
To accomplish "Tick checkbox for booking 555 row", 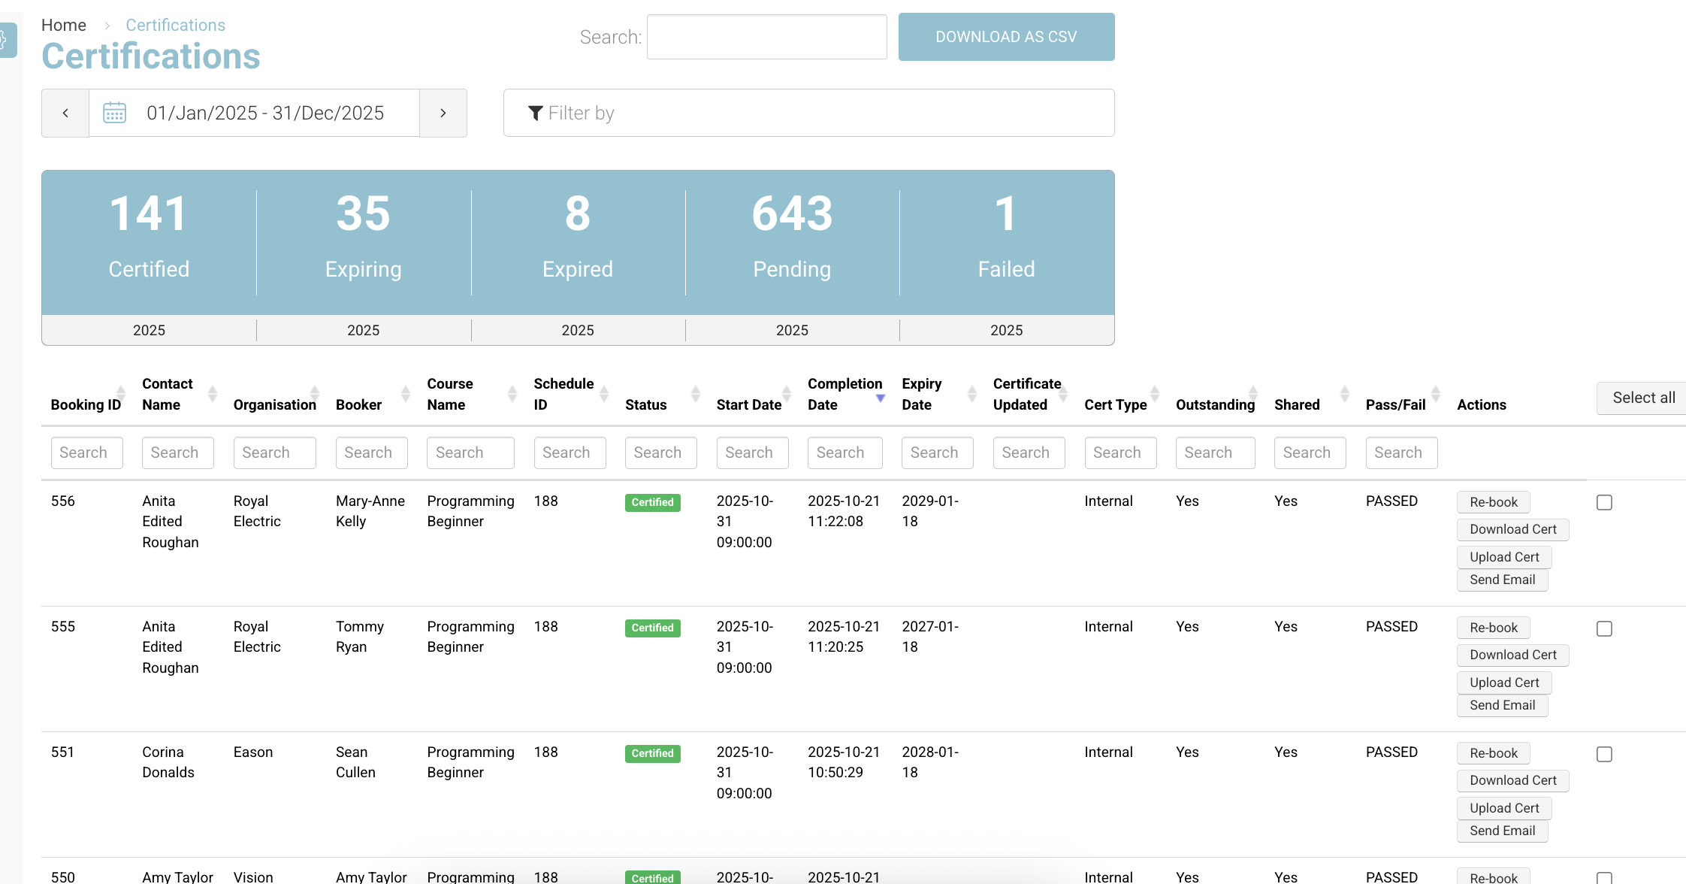I will point(1604,628).
